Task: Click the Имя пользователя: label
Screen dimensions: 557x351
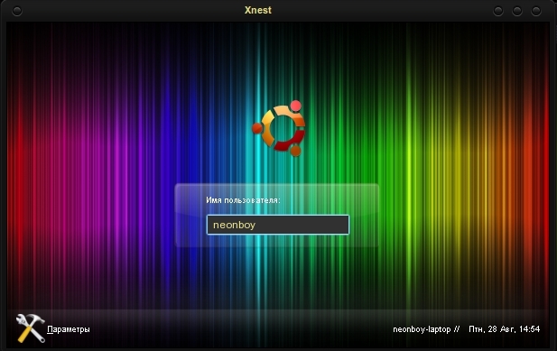Action: 243,200
